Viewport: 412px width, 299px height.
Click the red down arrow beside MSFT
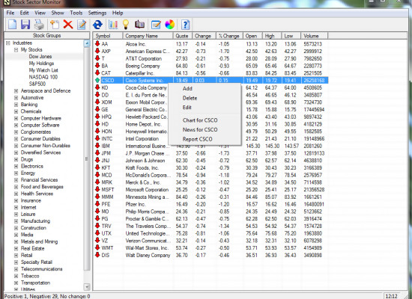coord(97,189)
